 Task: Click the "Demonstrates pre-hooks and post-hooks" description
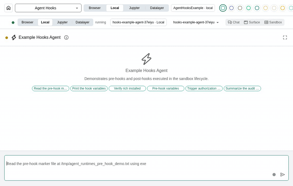click(x=146, y=79)
